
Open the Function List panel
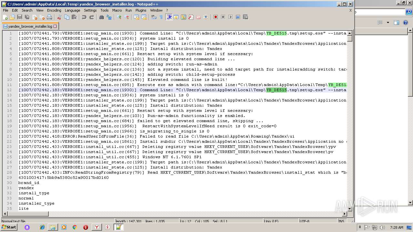[191, 17]
